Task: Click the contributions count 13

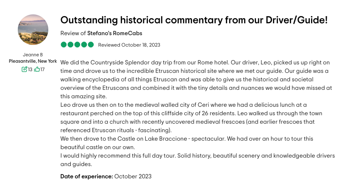Action: pyautogui.click(x=30, y=69)
